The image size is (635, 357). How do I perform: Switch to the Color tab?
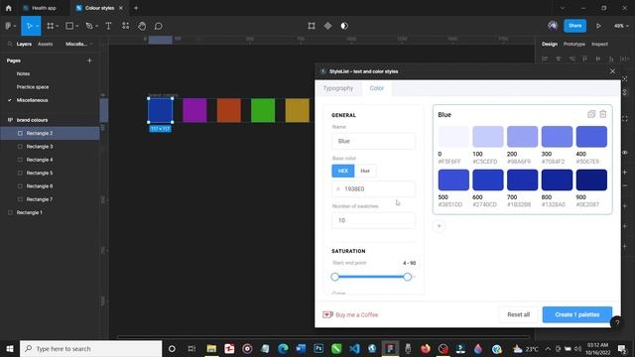[377, 88]
